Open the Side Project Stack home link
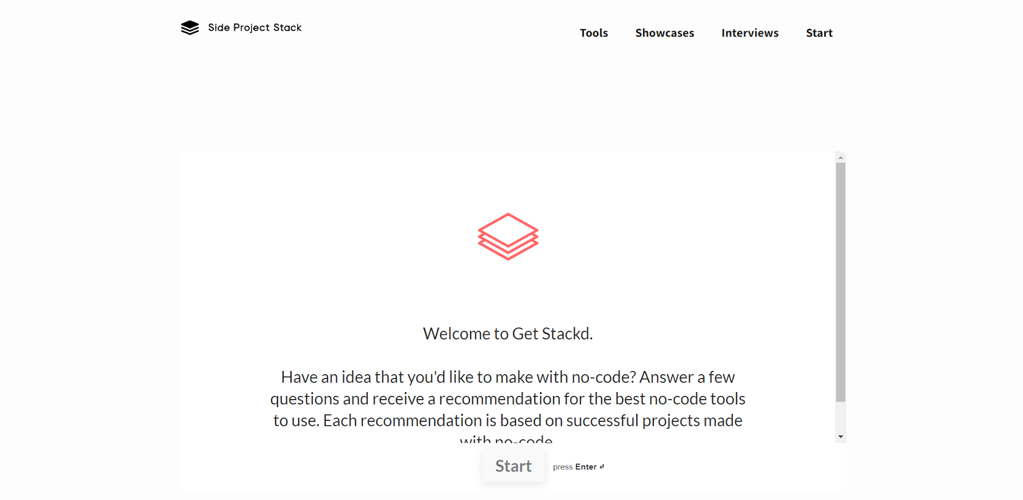The image size is (1023, 500). click(x=242, y=27)
